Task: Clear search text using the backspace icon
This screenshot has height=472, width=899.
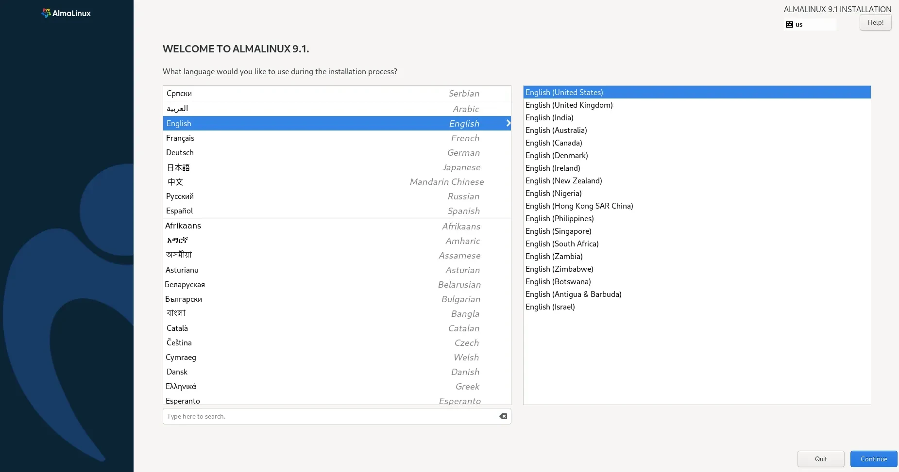Action: (503, 416)
